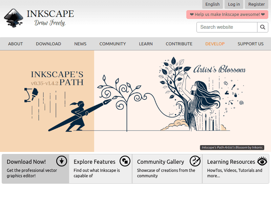Open the English language selector
This screenshot has width=271, height=203.
[x=212, y=4]
